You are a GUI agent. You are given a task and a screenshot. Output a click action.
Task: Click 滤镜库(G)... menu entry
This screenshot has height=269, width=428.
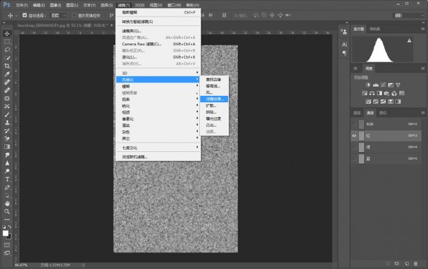[x=132, y=31]
